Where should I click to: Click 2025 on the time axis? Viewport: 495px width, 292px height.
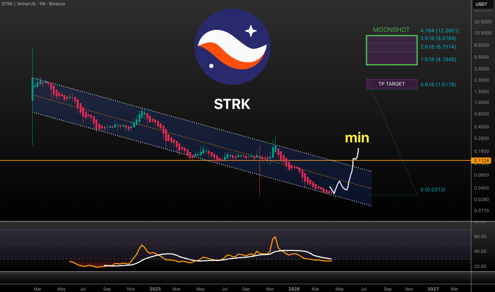(156, 289)
